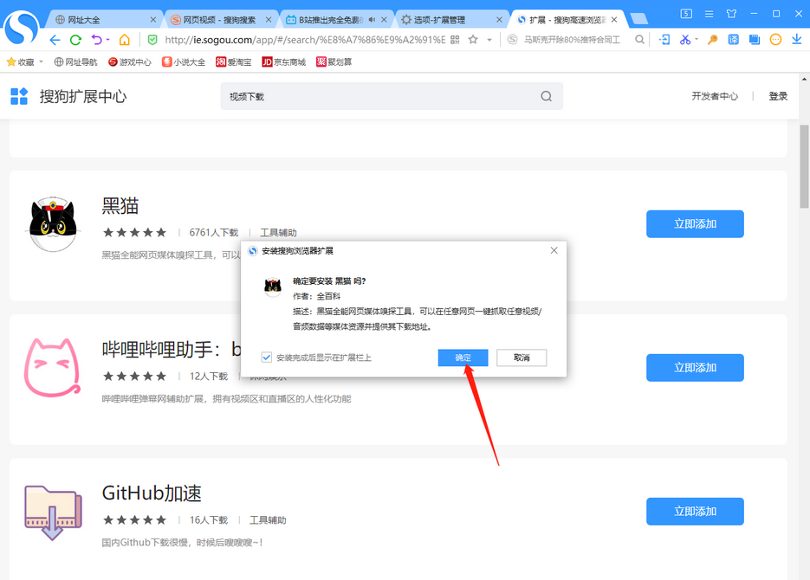Add the GitHub加速 extension with 立即添加
Screen dimensions: 810x580
695,512
